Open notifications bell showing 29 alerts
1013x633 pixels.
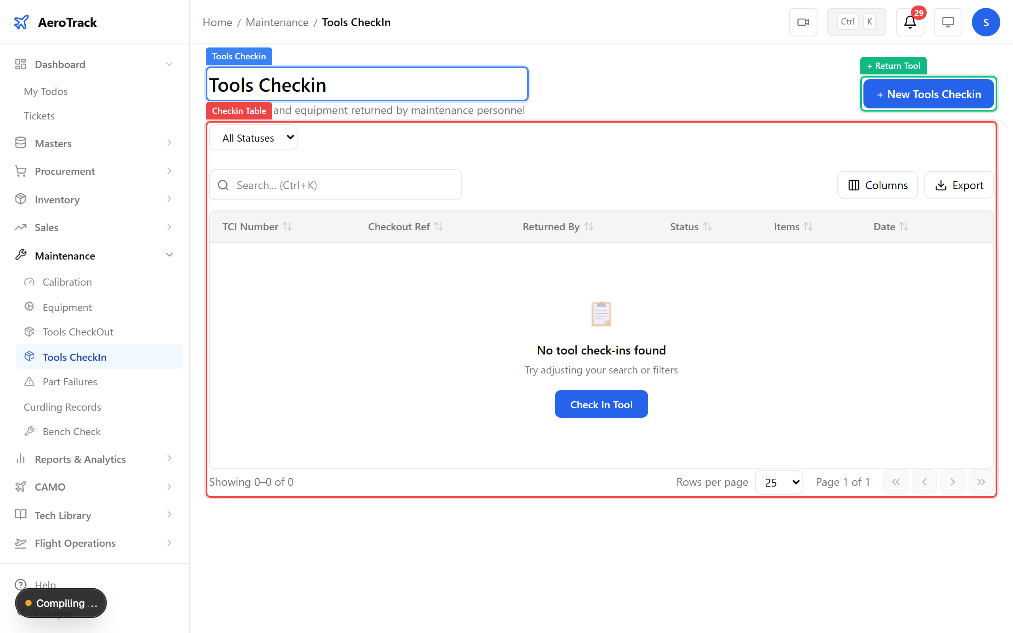click(x=909, y=22)
